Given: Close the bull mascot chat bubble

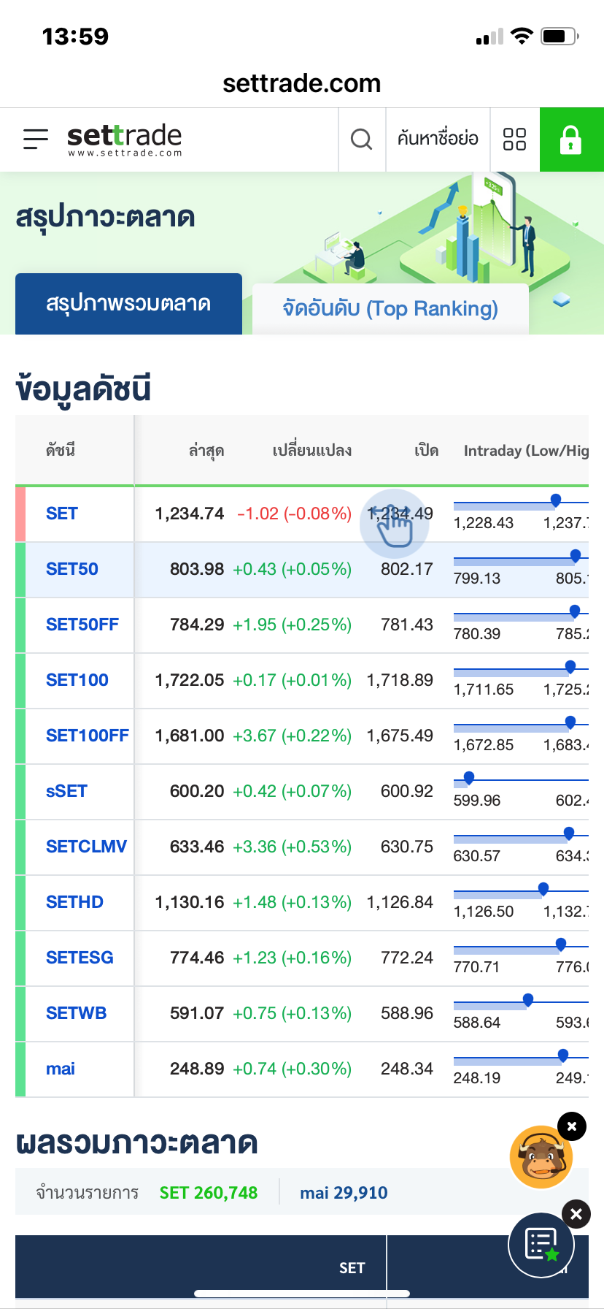Looking at the screenshot, I should tap(572, 1126).
